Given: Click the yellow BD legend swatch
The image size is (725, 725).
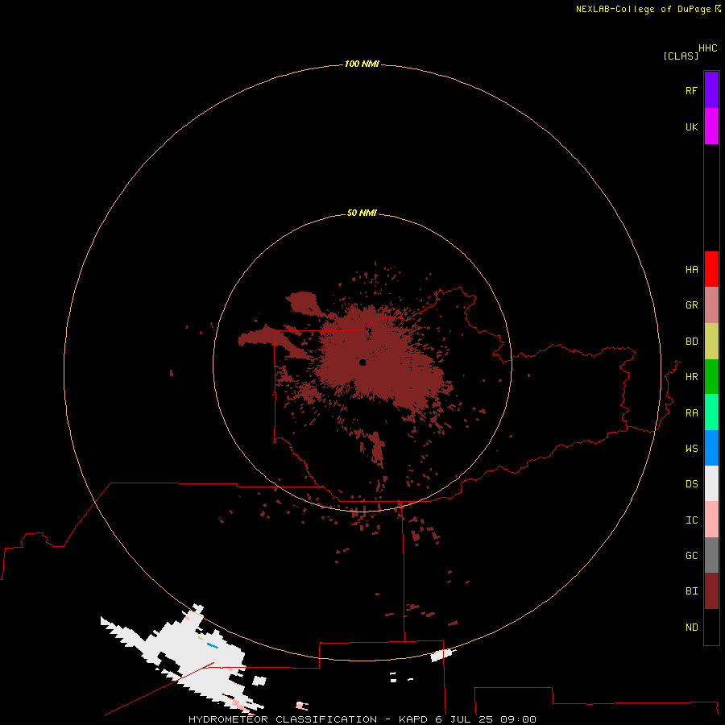Looking at the screenshot, I should (711, 342).
